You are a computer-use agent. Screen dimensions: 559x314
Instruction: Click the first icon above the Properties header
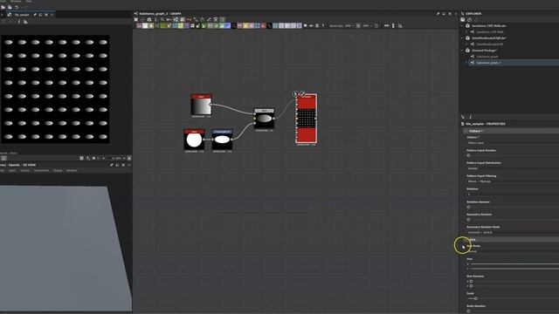click(x=463, y=117)
